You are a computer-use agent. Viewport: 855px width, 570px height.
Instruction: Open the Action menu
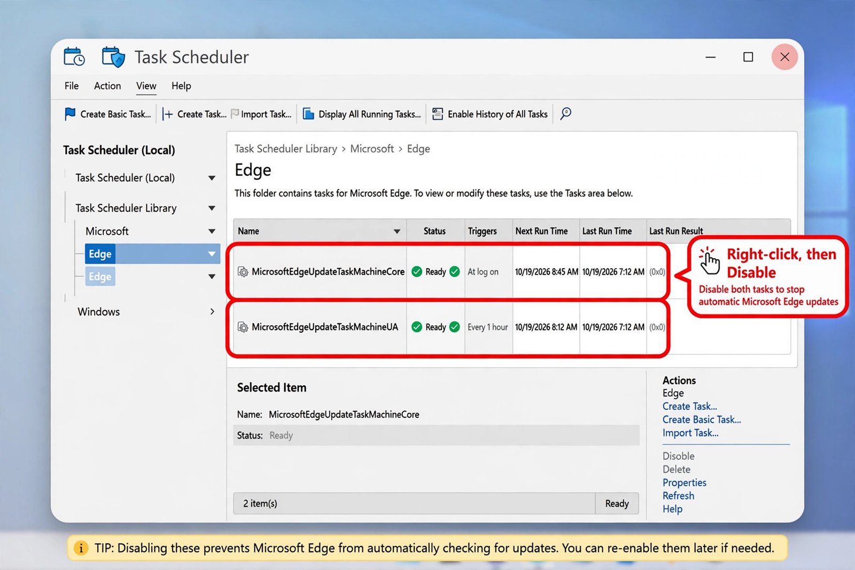107,86
